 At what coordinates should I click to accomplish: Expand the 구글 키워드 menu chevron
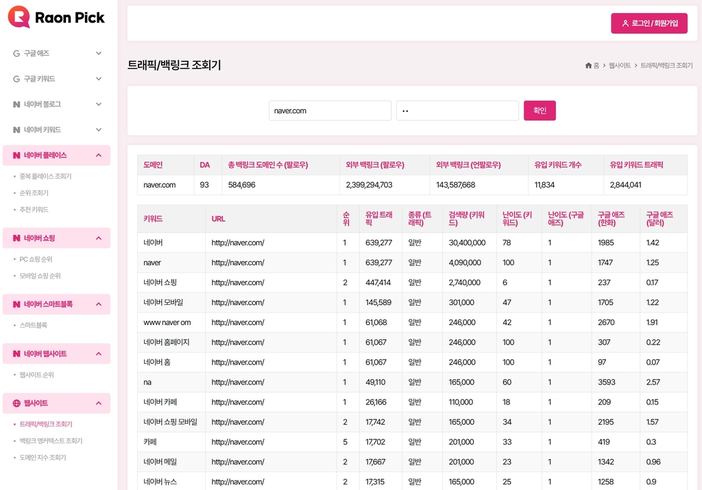pos(99,79)
